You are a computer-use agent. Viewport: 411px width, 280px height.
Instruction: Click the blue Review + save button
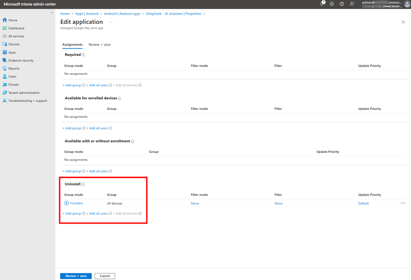(76, 276)
